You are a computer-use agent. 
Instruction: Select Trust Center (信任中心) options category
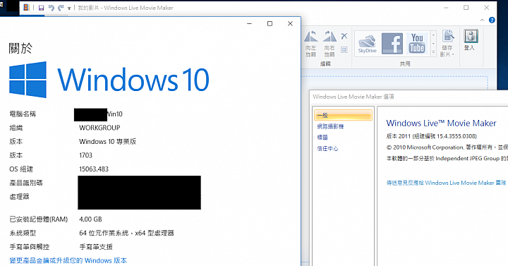point(327,148)
